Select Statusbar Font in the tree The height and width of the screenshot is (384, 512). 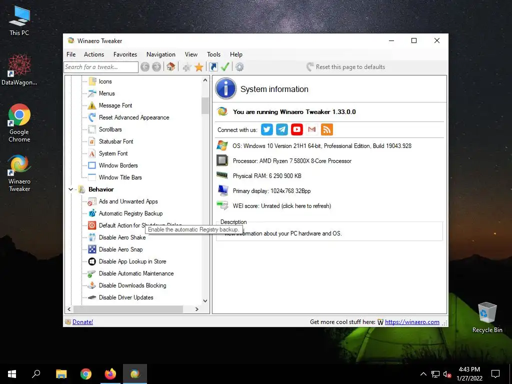(x=116, y=141)
